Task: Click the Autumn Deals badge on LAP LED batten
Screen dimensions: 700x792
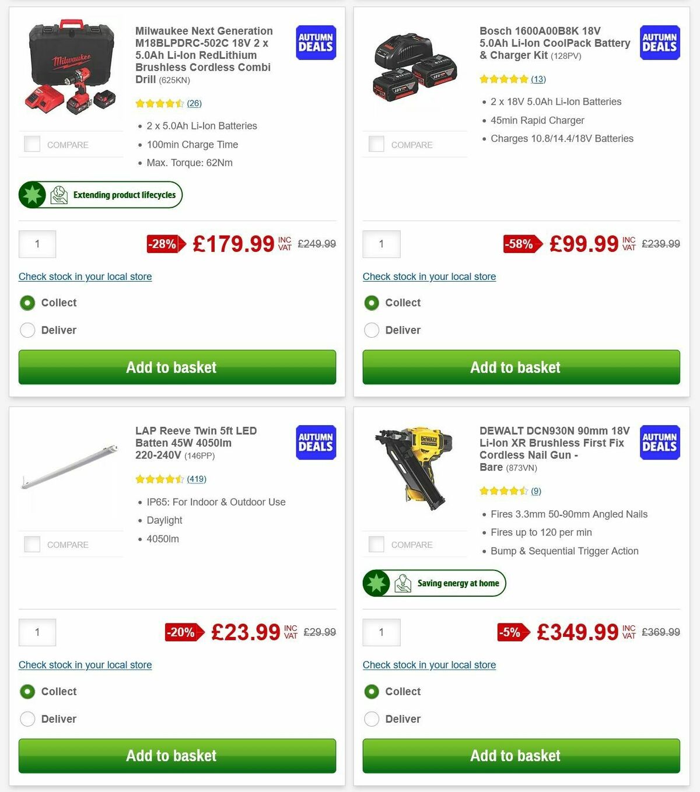Action: pos(315,443)
